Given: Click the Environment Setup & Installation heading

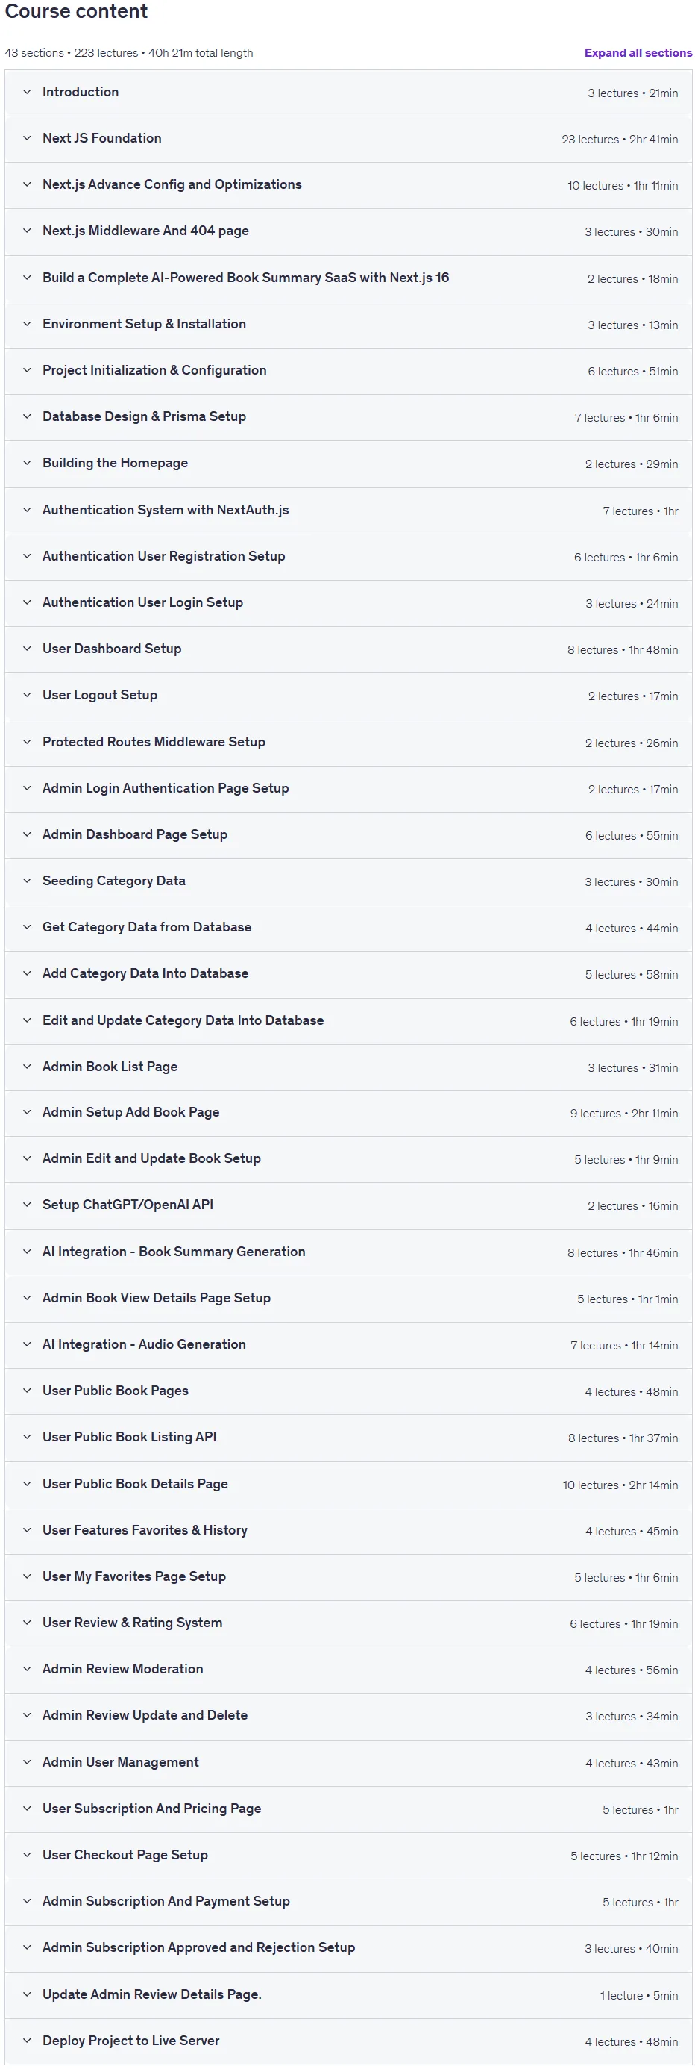Looking at the screenshot, I should 145,324.
